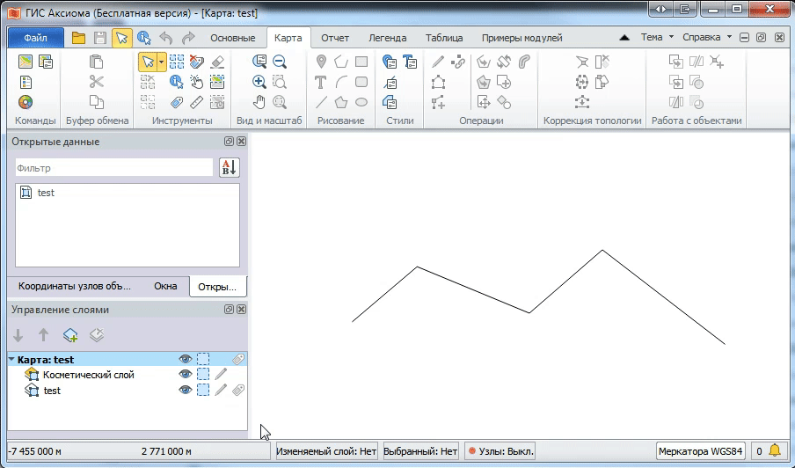
Task: Click the Ruler measurement tool
Action: tap(197, 102)
